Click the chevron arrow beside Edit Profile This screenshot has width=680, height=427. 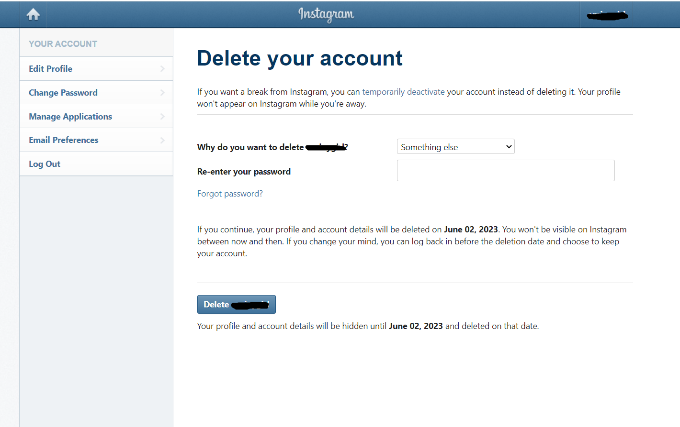click(162, 69)
